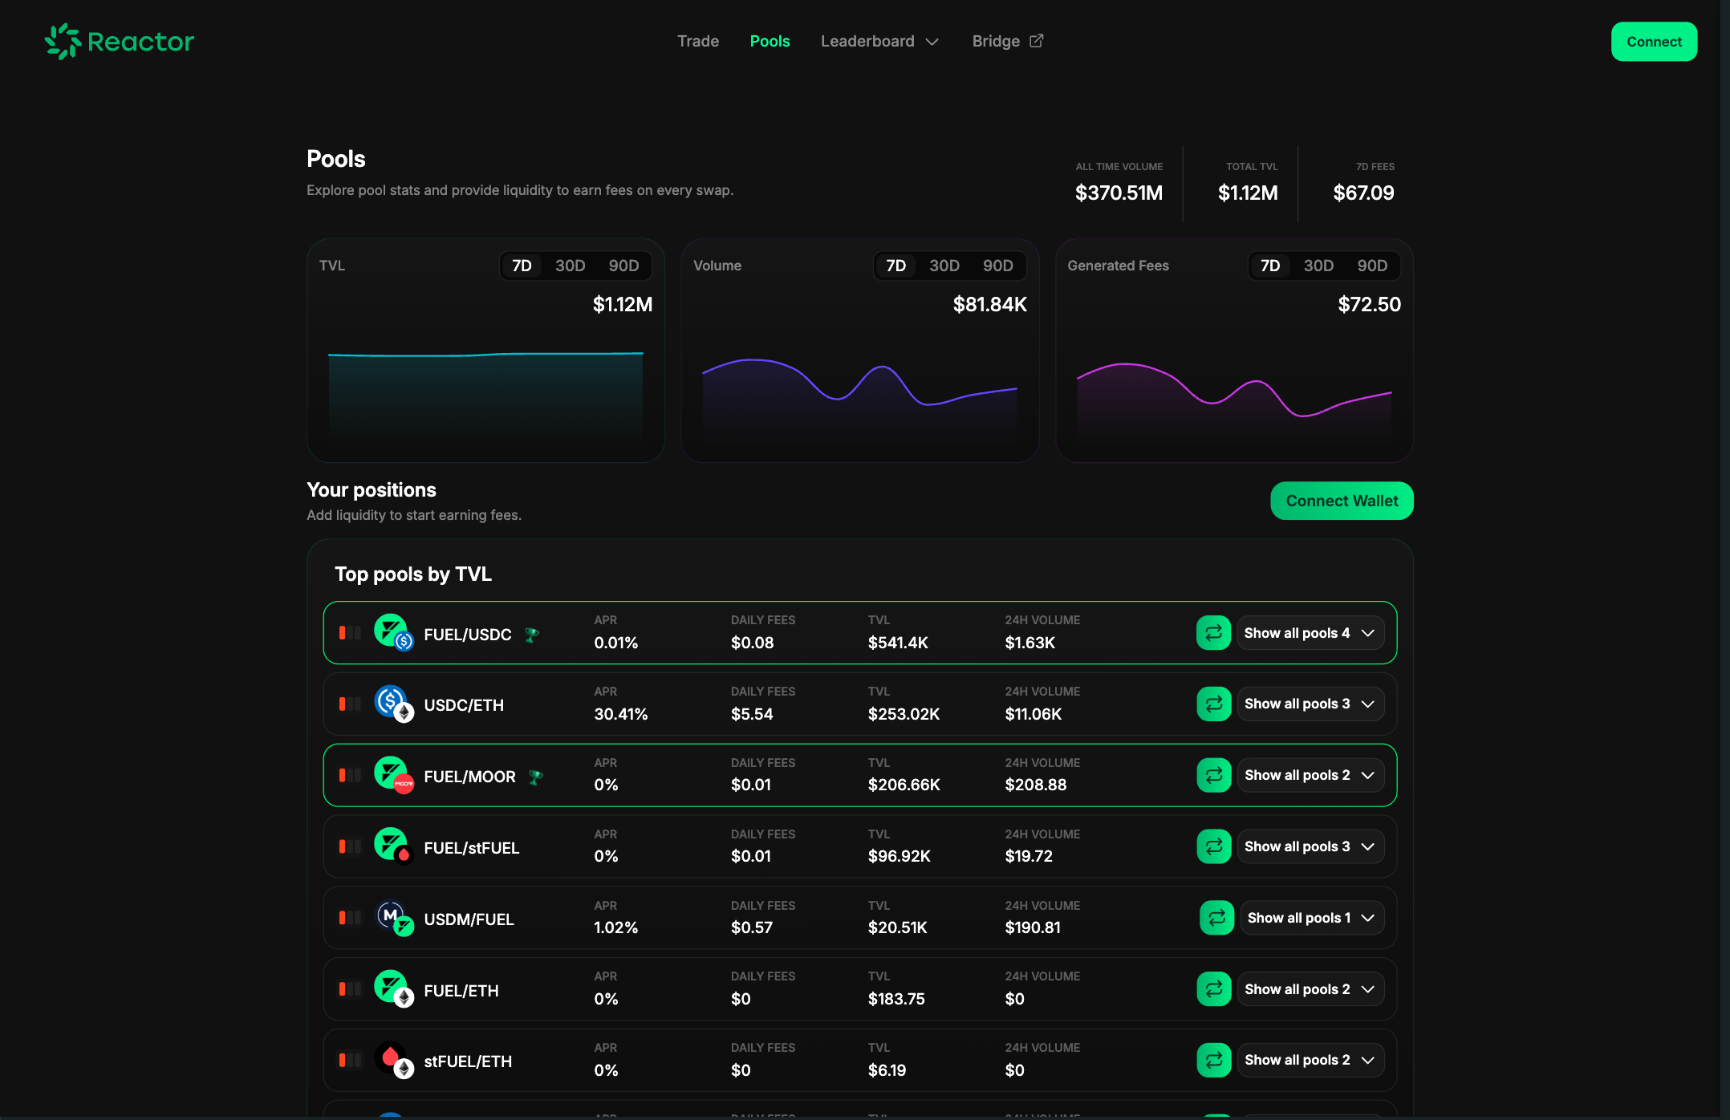Select 7D range on Volume chart
The width and height of the screenshot is (1730, 1120).
point(895,266)
